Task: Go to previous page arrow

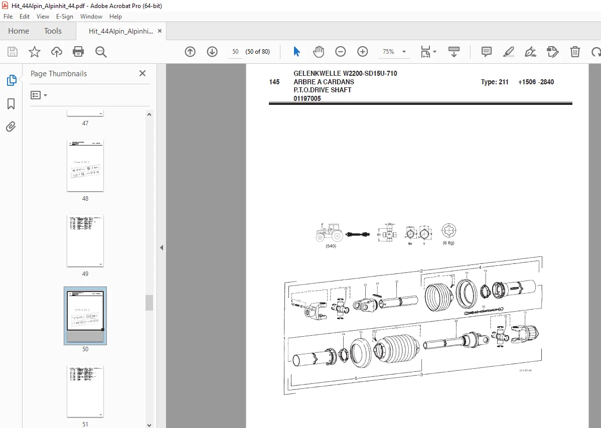Action: pos(190,51)
